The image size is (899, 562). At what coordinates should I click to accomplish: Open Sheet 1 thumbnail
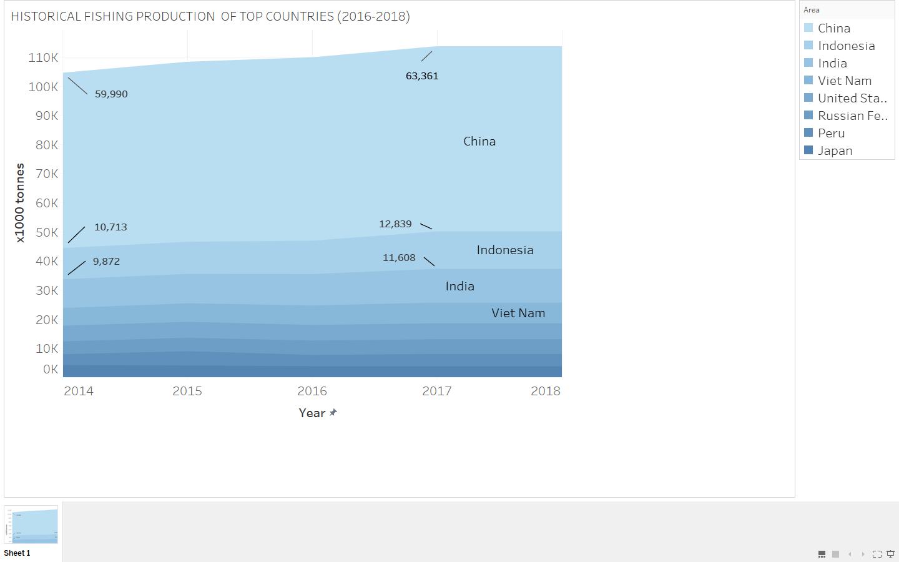[31, 526]
